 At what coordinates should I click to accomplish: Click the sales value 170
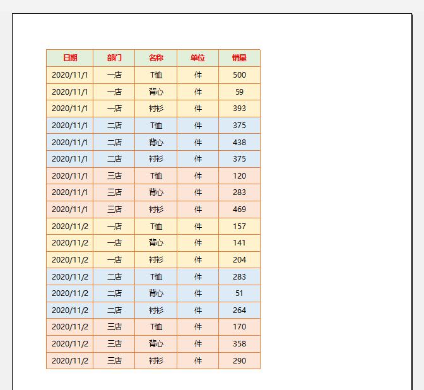pos(239,327)
